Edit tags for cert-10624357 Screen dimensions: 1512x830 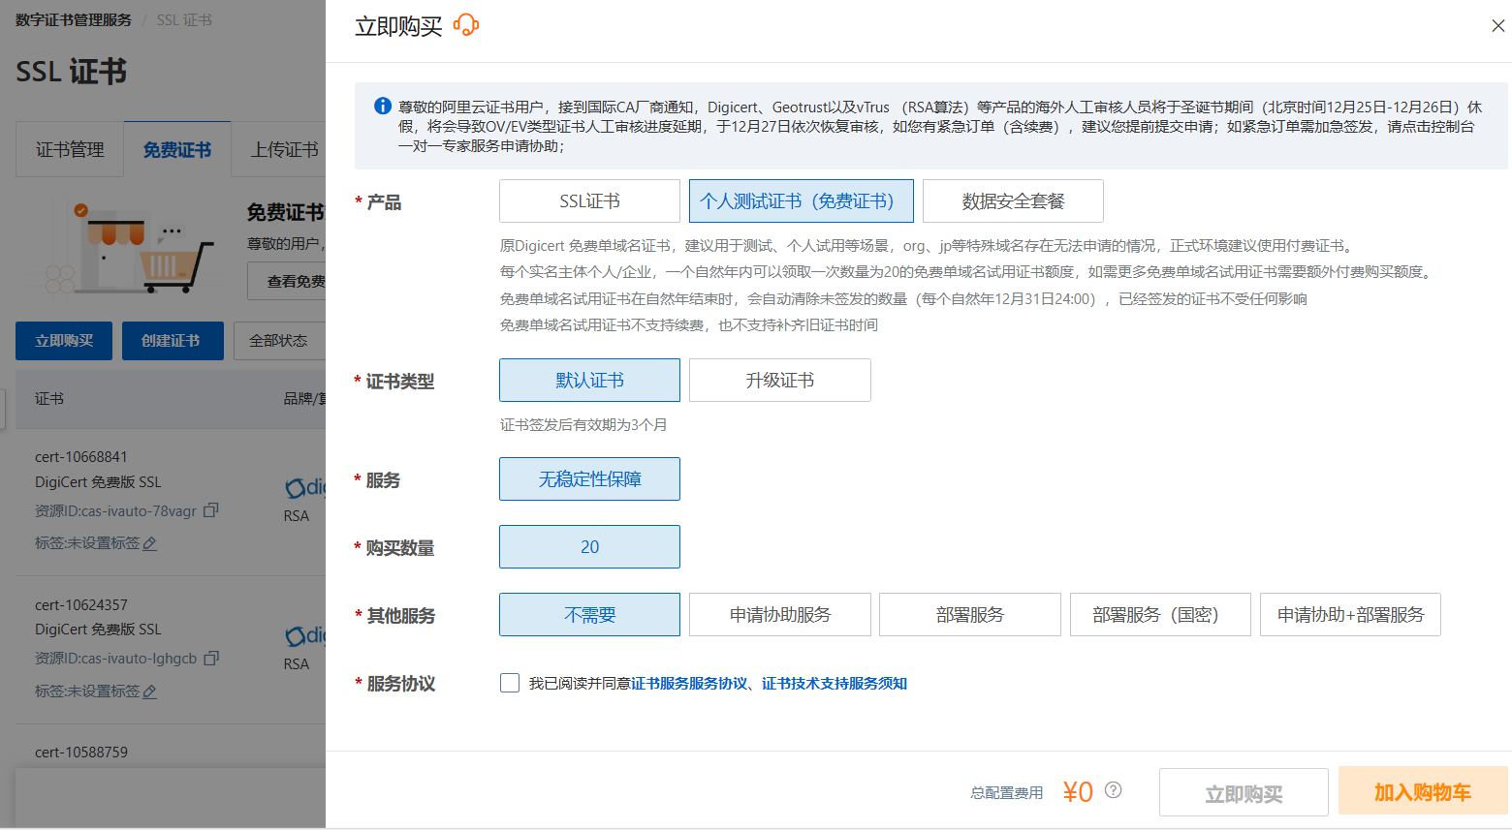(x=149, y=692)
